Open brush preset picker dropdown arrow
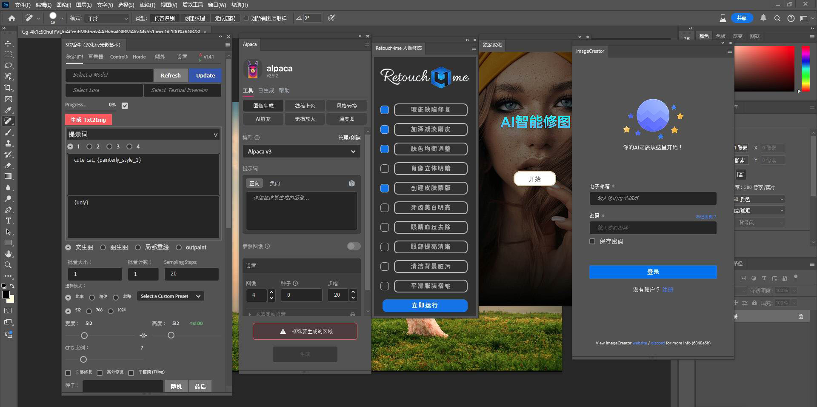The height and width of the screenshot is (407, 817). (62, 18)
